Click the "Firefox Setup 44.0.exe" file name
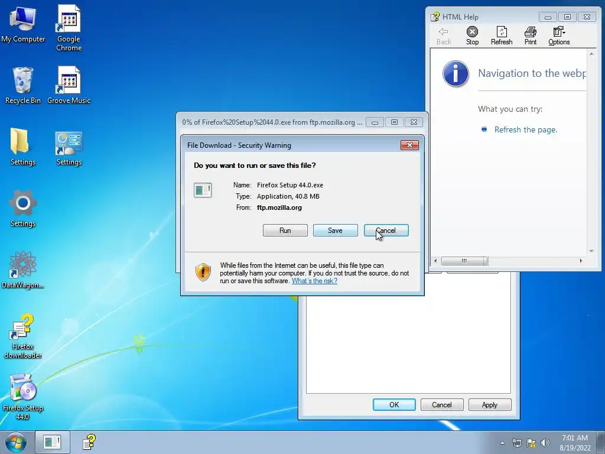The image size is (605, 454). pos(290,185)
